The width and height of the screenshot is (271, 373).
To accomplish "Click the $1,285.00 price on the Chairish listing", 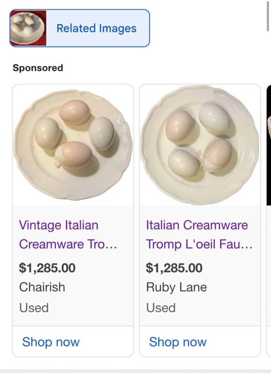I will 47,268.
